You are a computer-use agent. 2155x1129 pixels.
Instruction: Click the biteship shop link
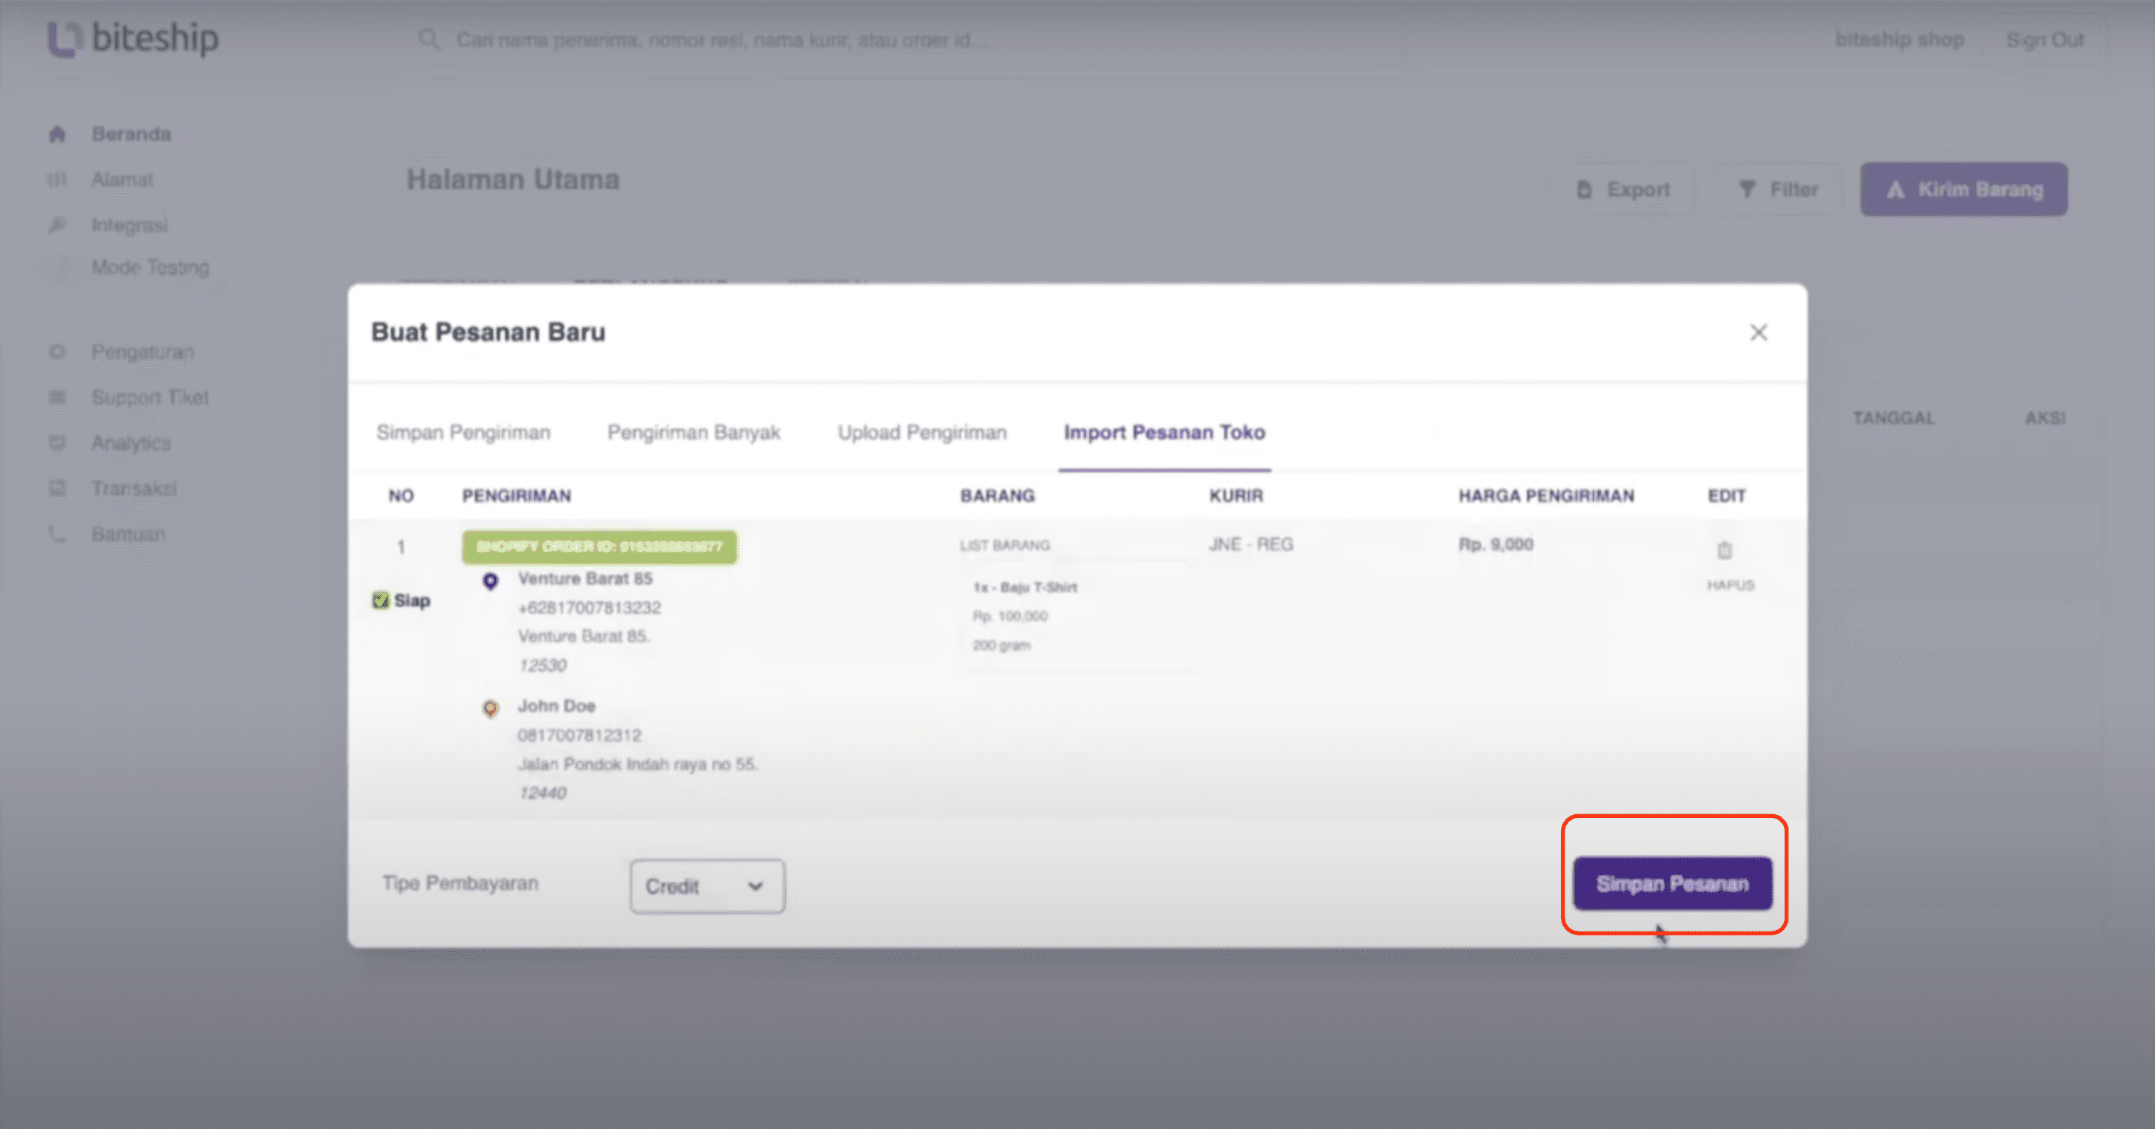click(1899, 40)
